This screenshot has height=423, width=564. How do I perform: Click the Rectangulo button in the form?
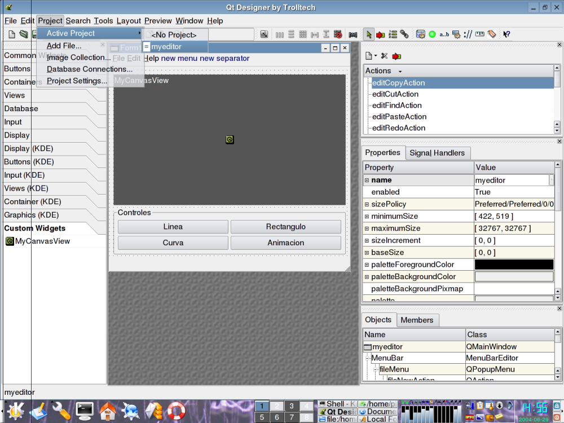tap(286, 227)
